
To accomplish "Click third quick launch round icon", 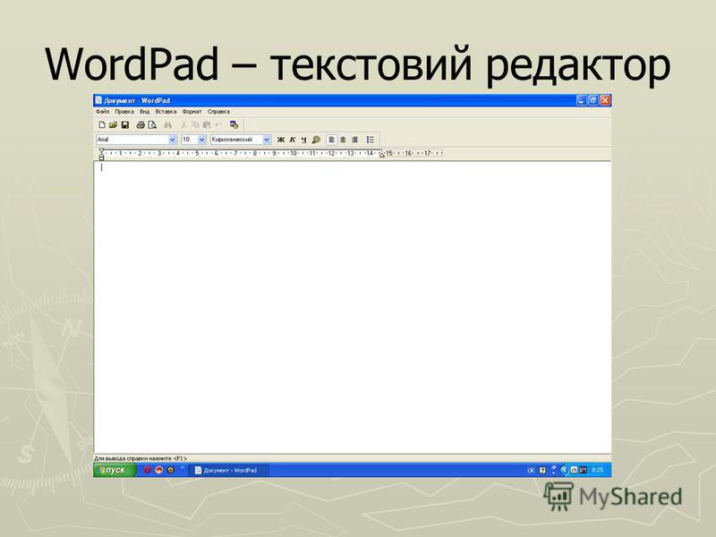I will [x=171, y=470].
